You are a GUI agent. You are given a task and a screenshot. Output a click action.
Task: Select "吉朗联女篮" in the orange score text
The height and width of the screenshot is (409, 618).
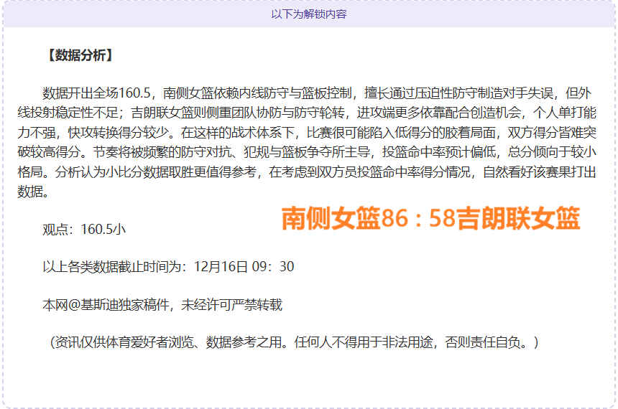tap(518, 220)
